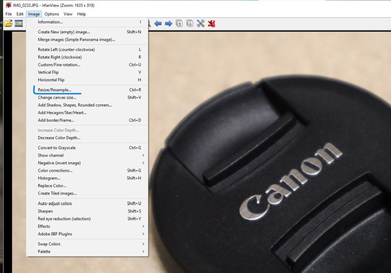391x273 pixels.
Task: Expand the Show channel submenu
Action: point(87,155)
